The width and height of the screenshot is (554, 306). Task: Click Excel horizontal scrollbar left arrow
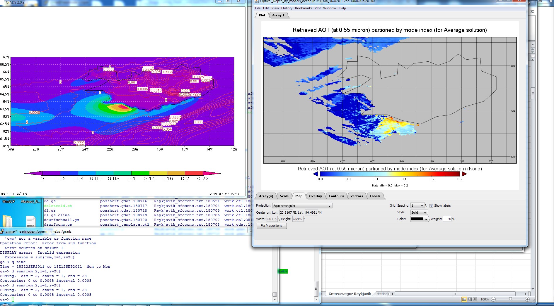392,294
